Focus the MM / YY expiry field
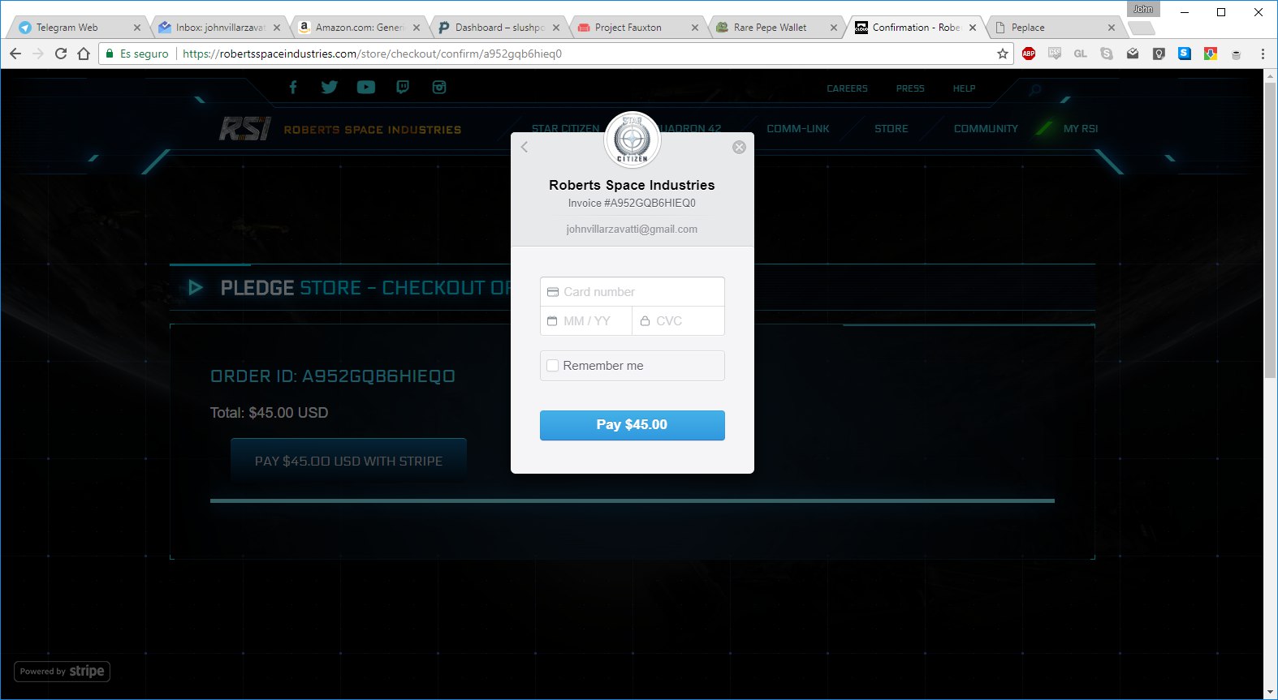The height and width of the screenshot is (700, 1278). [x=586, y=321]
